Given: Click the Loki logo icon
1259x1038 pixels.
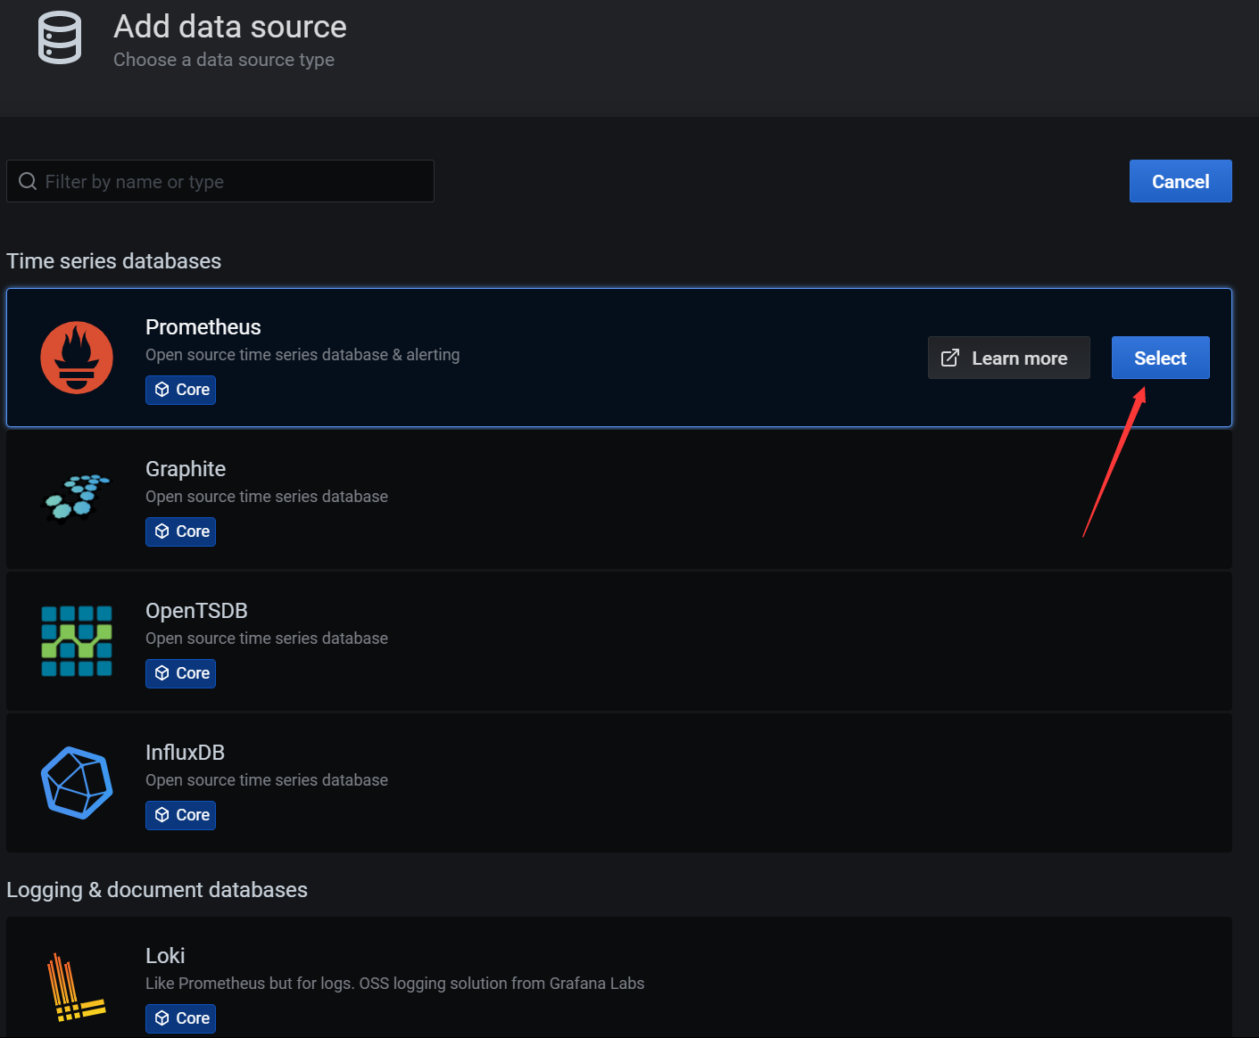Looking at the screenshot, I should [76, 987].
